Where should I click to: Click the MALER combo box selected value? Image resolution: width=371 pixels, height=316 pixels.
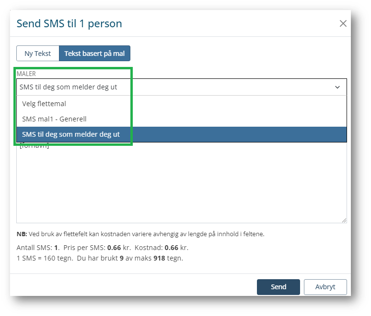pyautogui.click(x=70, y=87)
